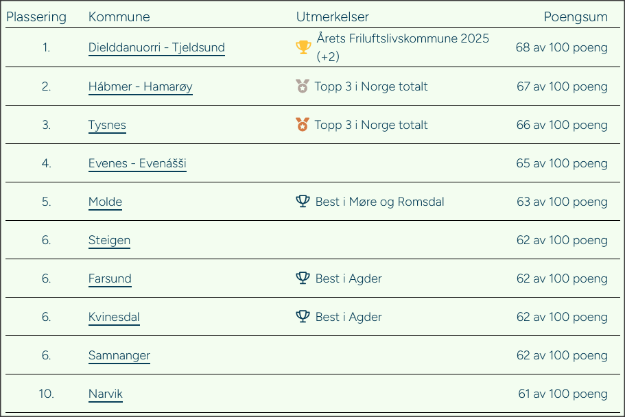Viewport: 625px width, 417px height.
Task: Click the trophy icon beside Møre og Romsdal
Action: pos(303,202)
